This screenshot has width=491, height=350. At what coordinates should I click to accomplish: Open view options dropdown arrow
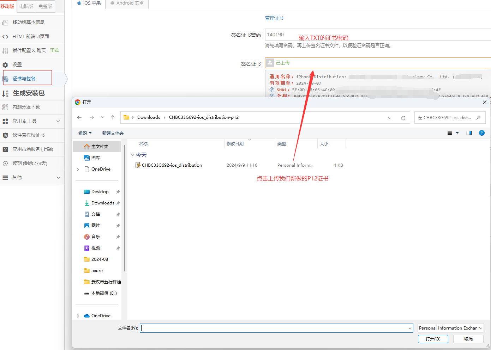click(x=457, y=133)
